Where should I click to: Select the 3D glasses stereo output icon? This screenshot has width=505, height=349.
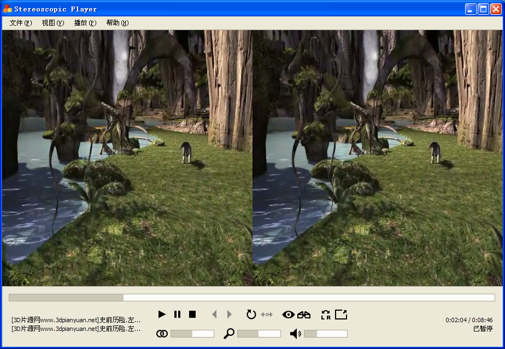[304, 315]
